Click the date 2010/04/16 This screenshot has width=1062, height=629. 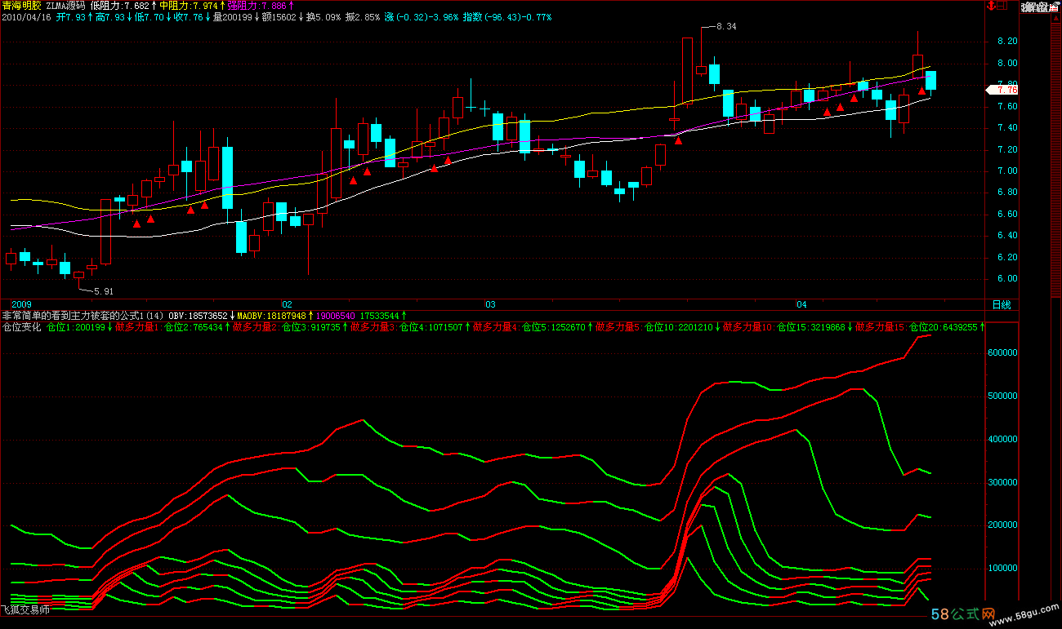coord(27,16)
